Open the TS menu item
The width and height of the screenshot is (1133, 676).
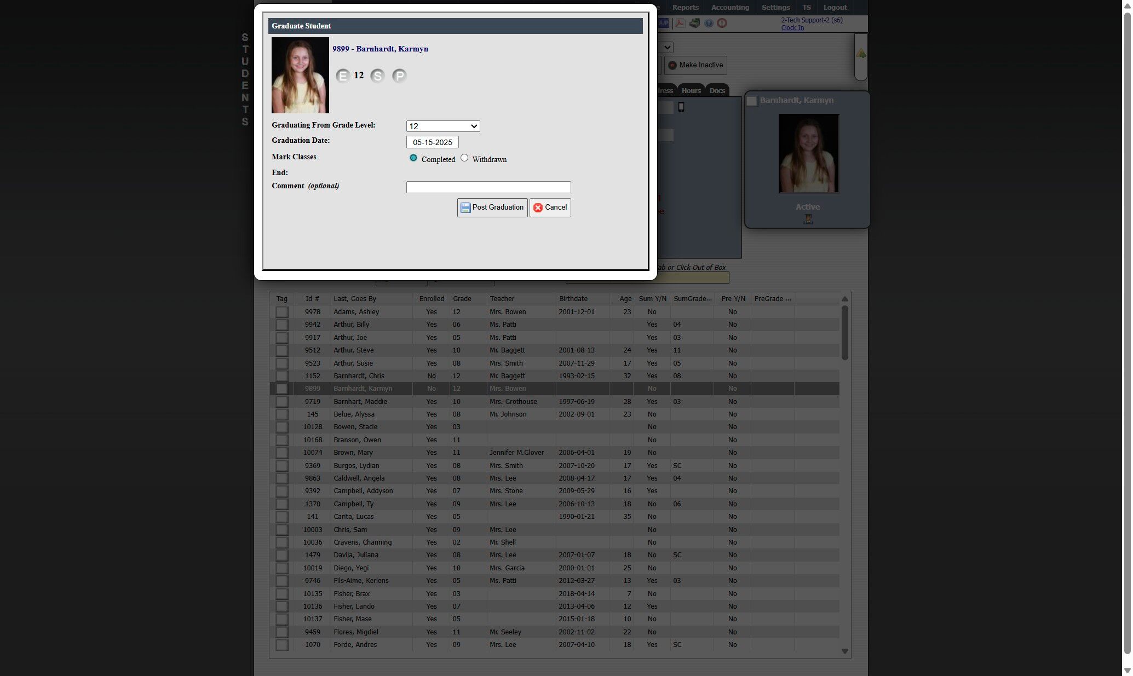tap(807, 8)
